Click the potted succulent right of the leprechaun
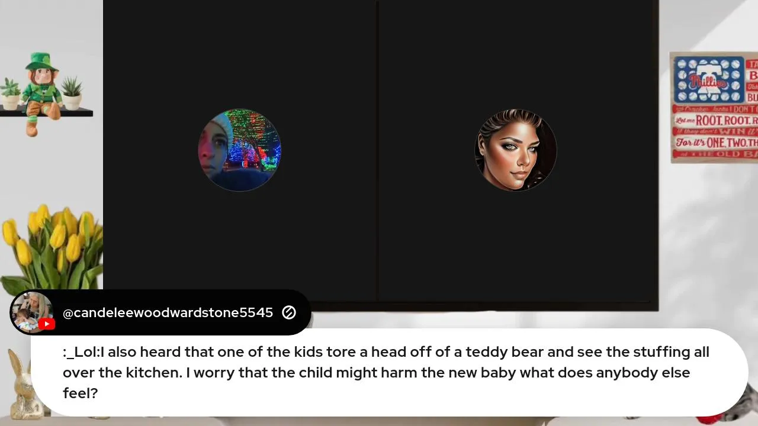The image size is (758, 426). click(x=72, y=93)
